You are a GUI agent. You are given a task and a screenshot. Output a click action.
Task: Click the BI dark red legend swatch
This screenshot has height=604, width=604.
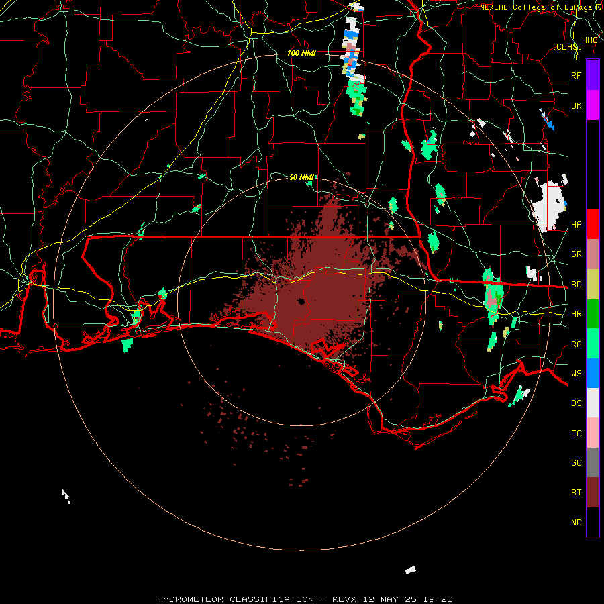(593, 493)
